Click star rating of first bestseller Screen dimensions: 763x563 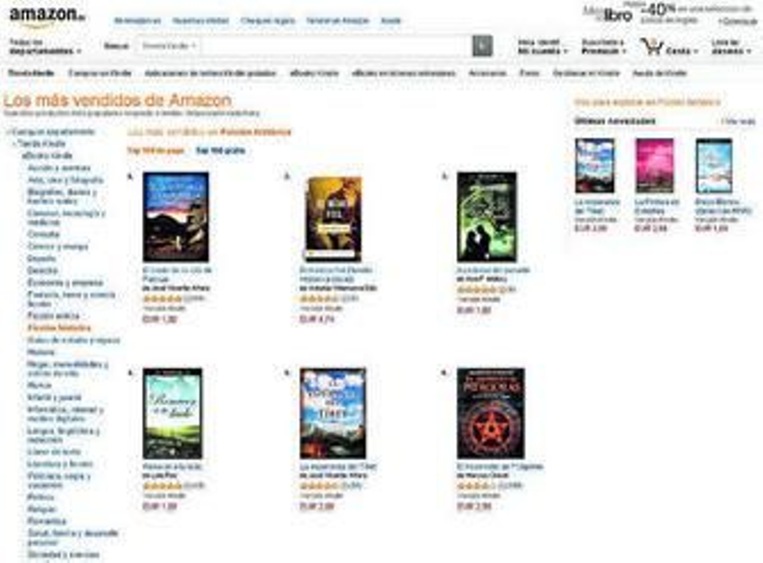[x=162, y=299]
